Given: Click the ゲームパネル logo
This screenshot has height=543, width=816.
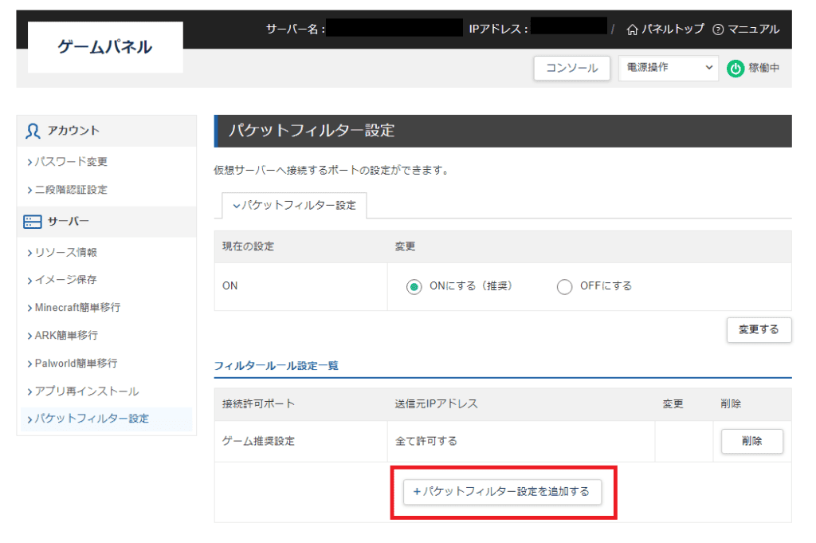Looking at the screenshot, I should (x=105, y=47).
